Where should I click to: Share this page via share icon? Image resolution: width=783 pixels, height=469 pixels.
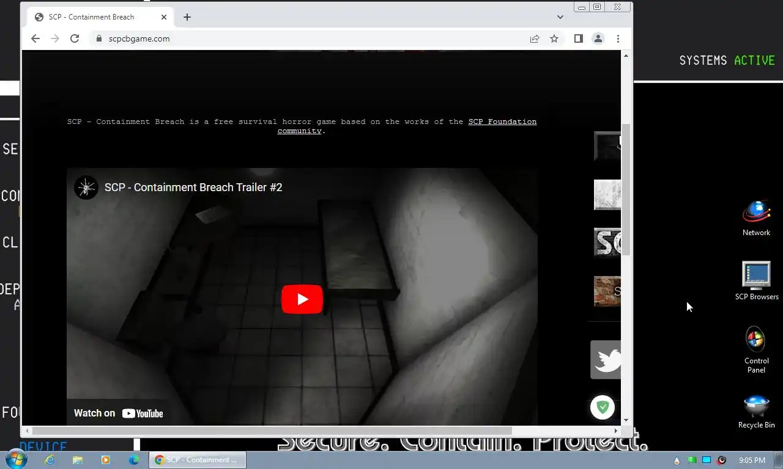pos(535,38)
